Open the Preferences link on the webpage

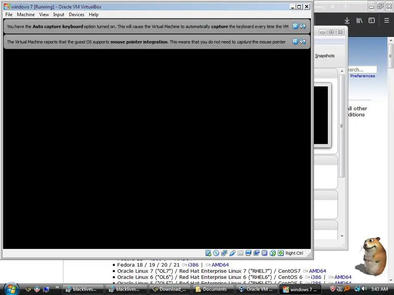pos(362,76)
